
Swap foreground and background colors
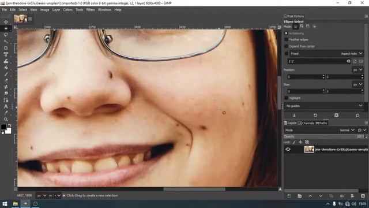(x=10, y=125)
